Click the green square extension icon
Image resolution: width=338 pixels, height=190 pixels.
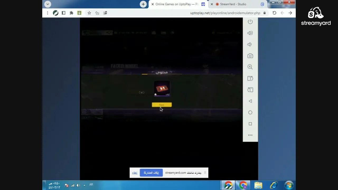click(79, 13)
